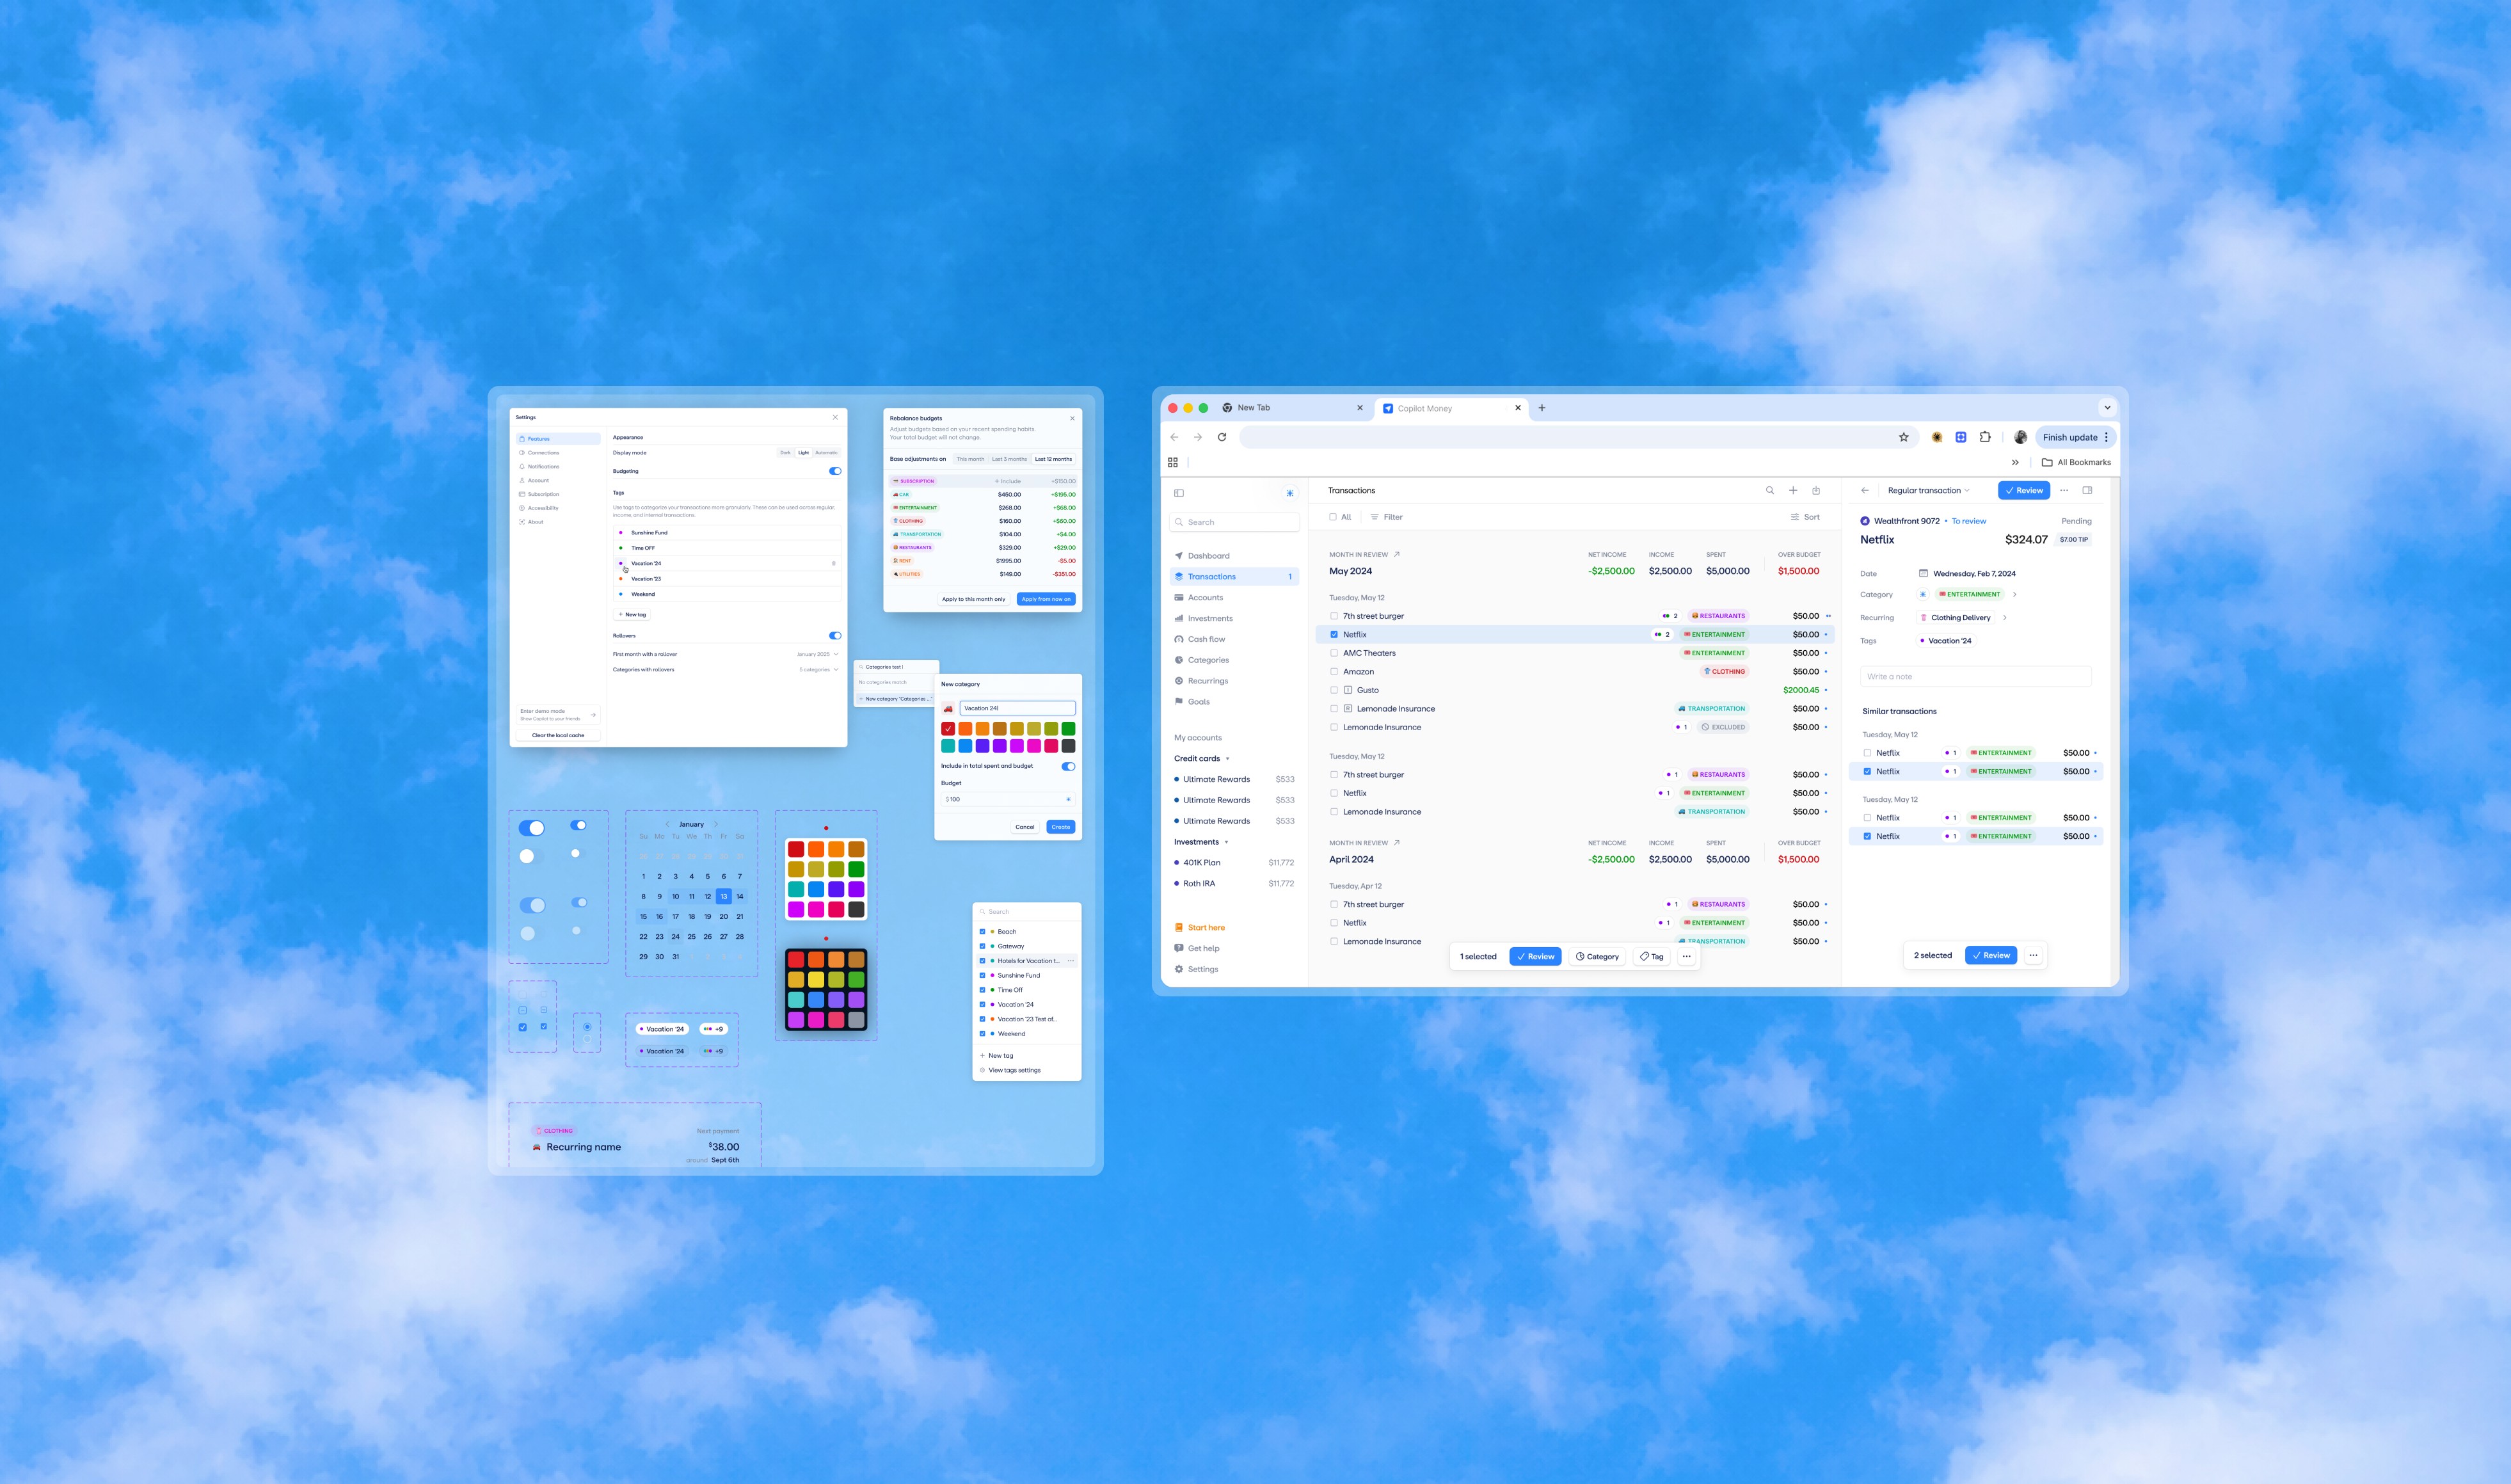Click the back arrow in transaction detail panel

point(1864,490)
